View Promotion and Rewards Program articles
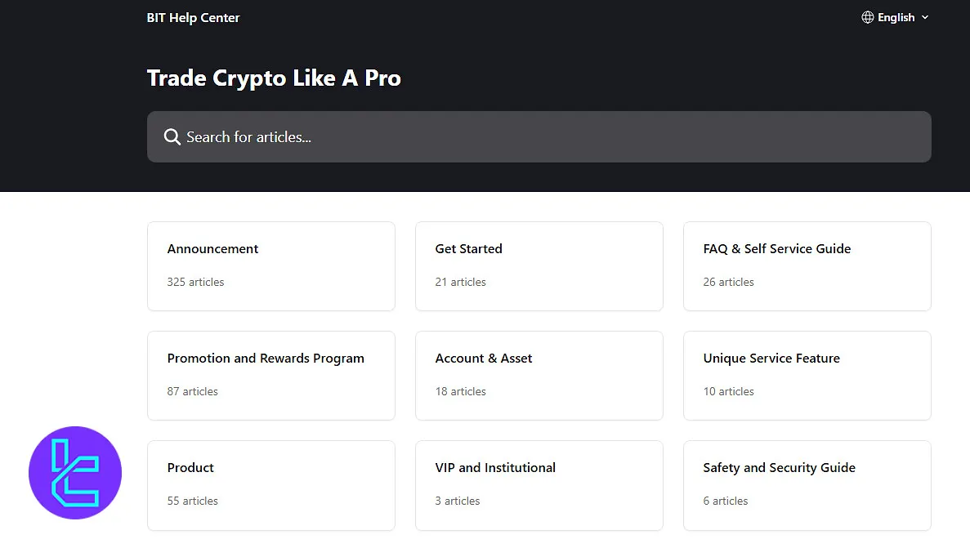This screenshot has height=548, width=970. click(270, 375)
